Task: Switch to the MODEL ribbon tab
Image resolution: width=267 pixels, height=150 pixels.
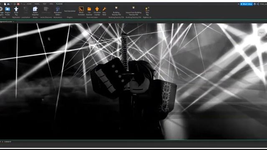Action: pos(37,4)
